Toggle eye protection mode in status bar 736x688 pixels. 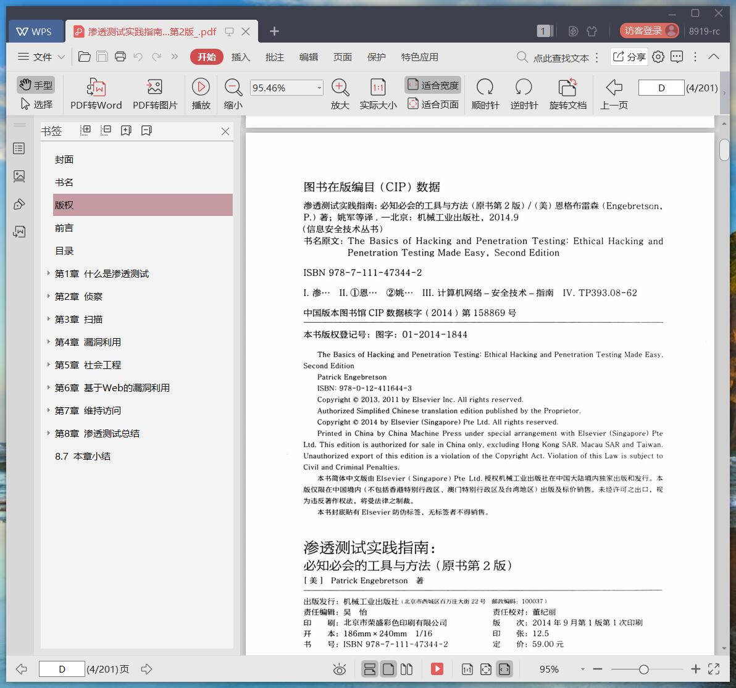pos(340,669)
